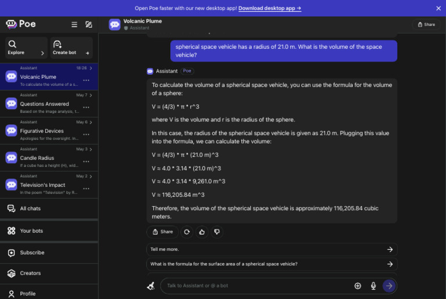Image resolution: width=446 pixels, height=299 pixels.
Task: Share the assistant's response
Action: 163,232
